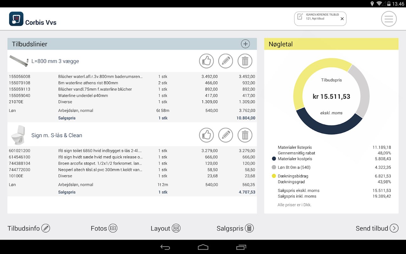This screenshot has width=406, height=254.
Task: Select the Neoperl altech tilsl.sl line
Action: [132, 170]
